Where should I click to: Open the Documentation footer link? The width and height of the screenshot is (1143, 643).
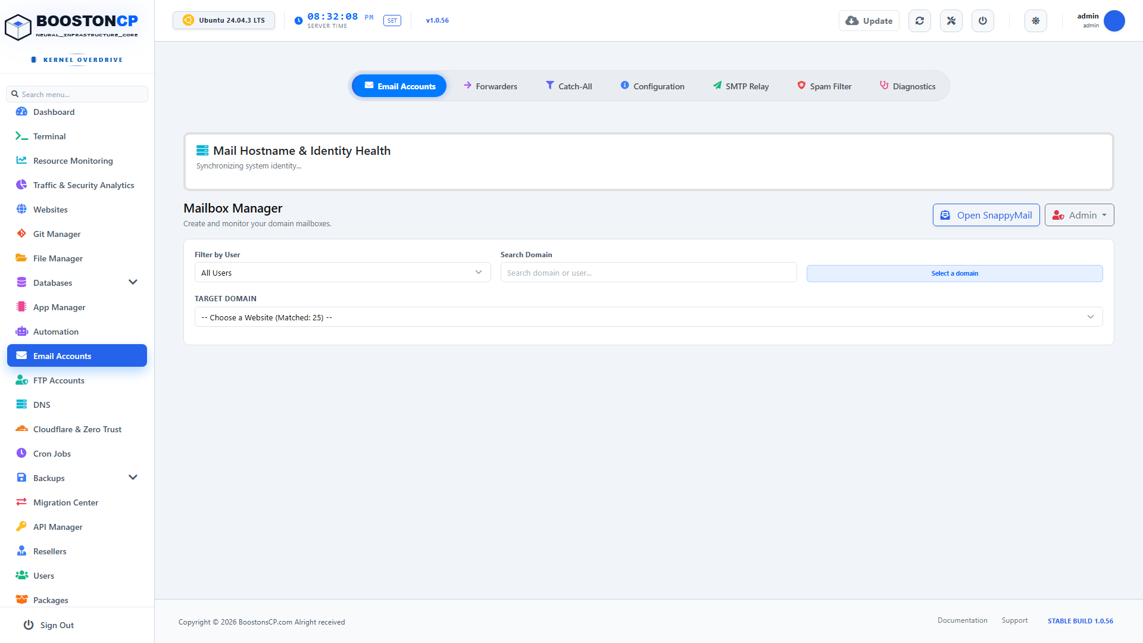[x=962, y=620]
